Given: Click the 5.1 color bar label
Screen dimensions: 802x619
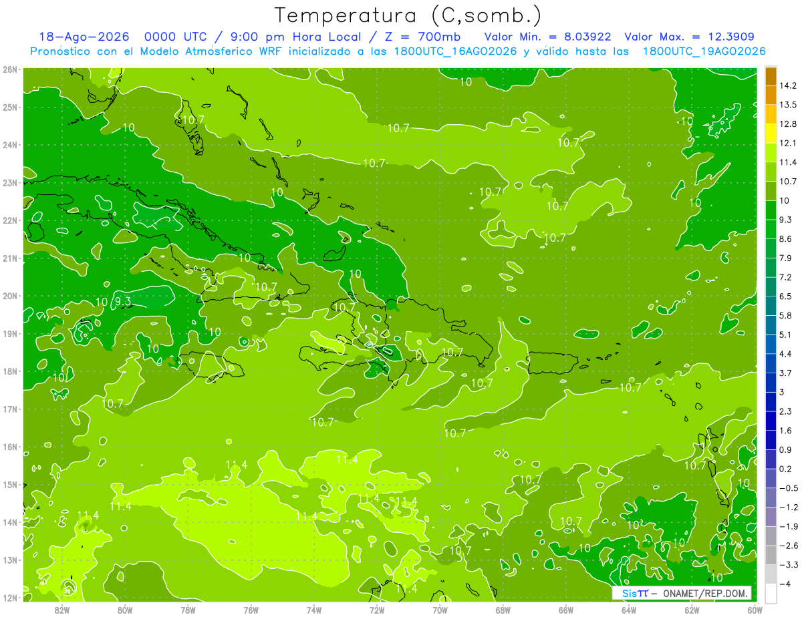Looking at the screenshot, I should (786, 335).
